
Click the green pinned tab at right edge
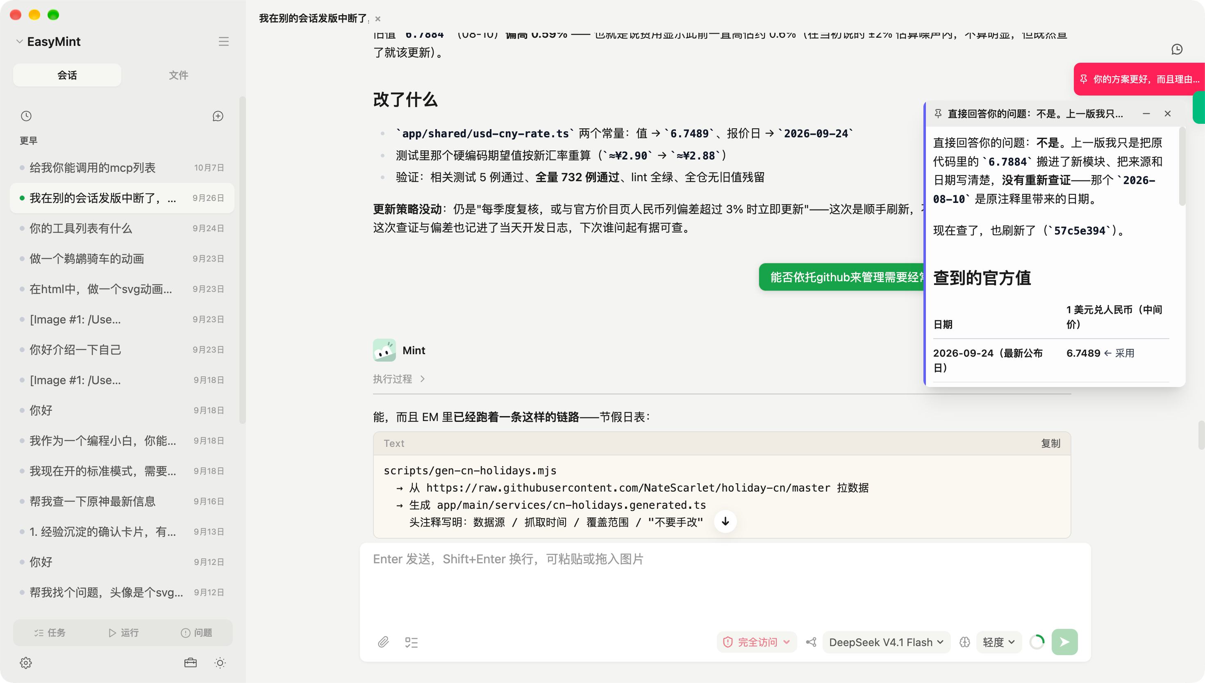(1199, 107)
